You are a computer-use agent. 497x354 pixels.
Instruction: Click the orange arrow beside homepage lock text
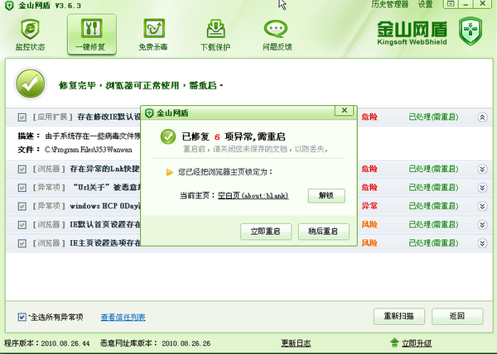click(170, 172)
